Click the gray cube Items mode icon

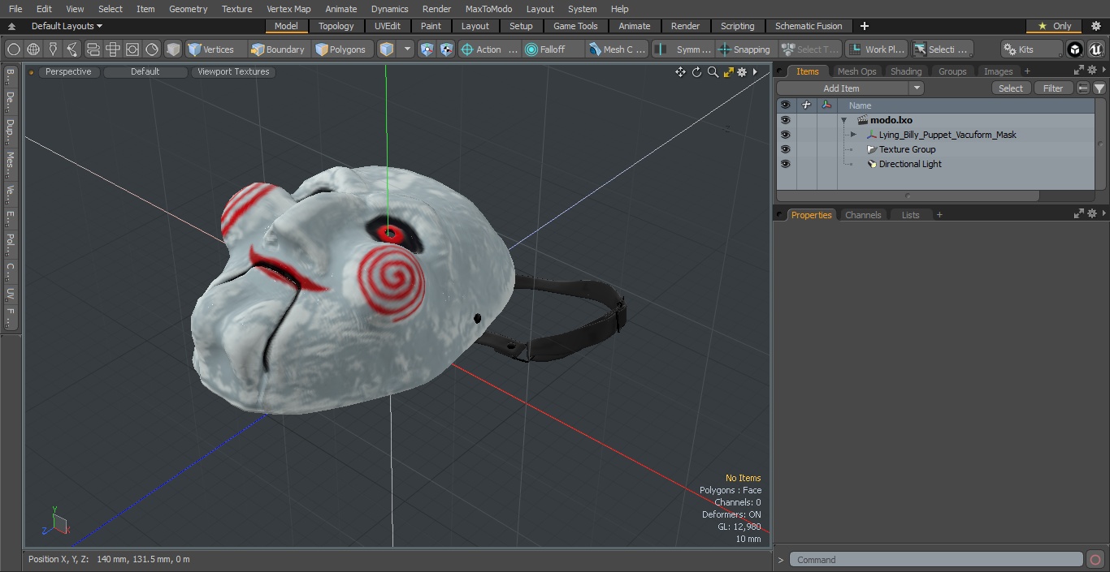(x=173, y=49)
